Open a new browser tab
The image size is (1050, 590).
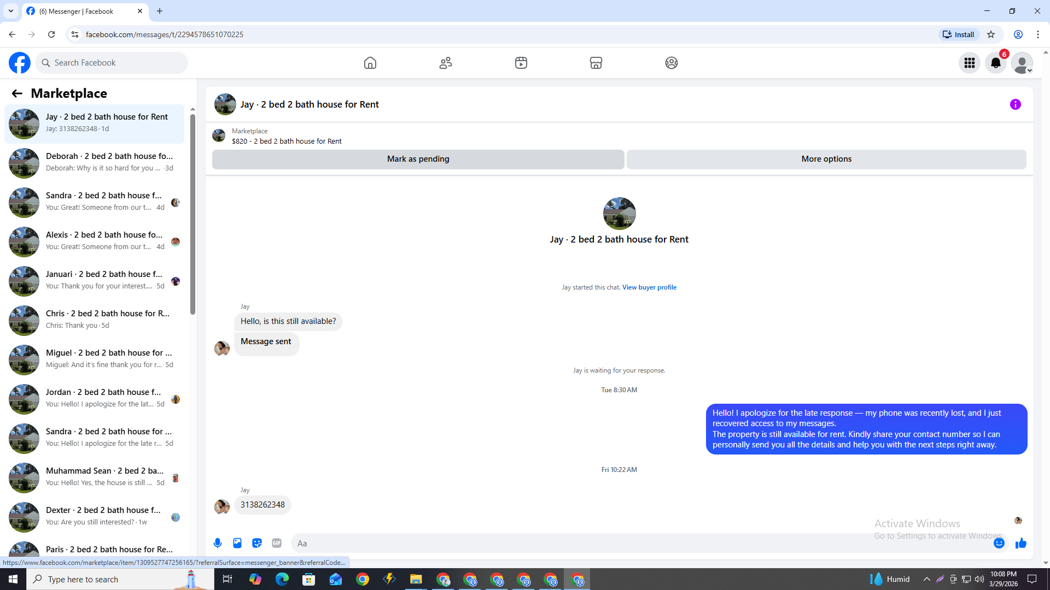tap(160, 11)
